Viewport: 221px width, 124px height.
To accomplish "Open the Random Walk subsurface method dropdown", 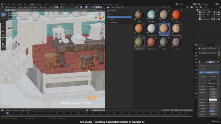I will pos(212,84).
